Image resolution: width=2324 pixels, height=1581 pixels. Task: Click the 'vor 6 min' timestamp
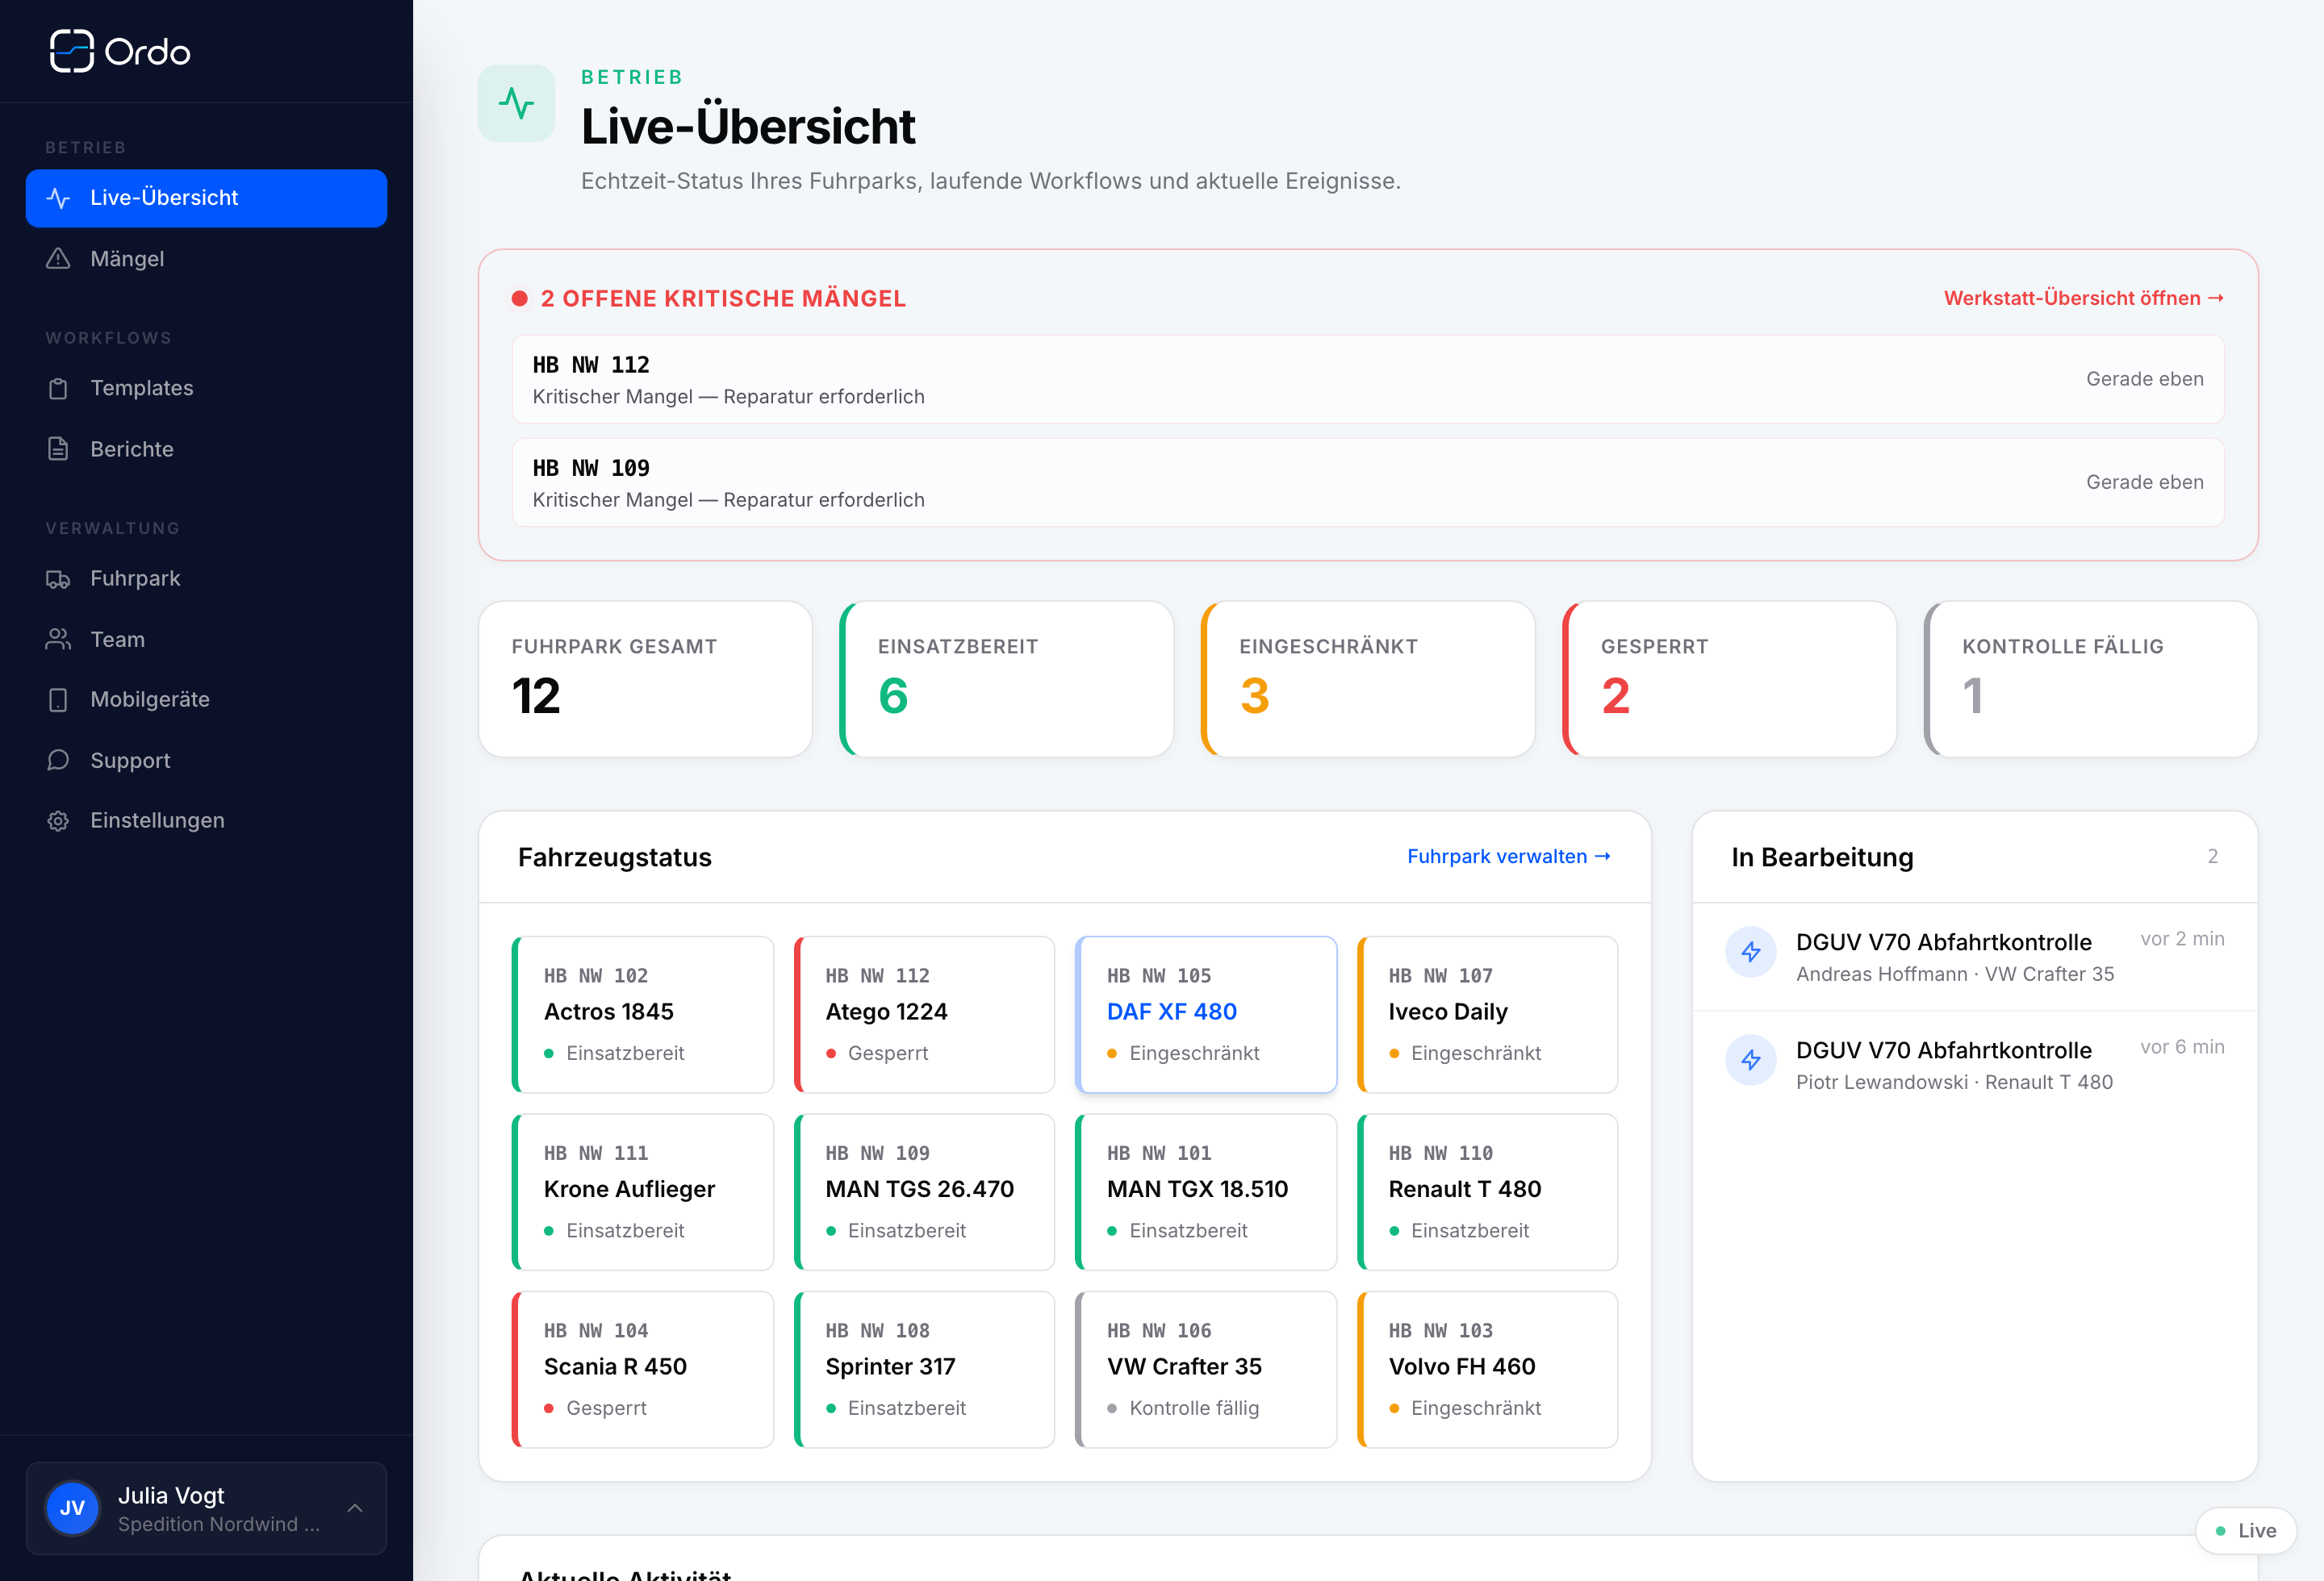[2183, 1046]
